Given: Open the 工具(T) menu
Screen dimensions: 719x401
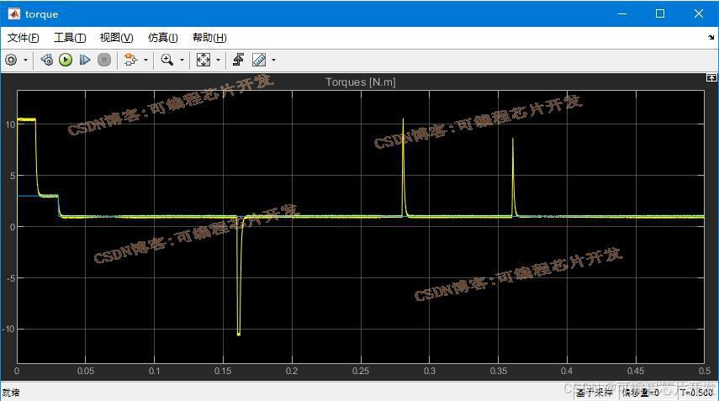Looking at the screenshot, I should (70, 38).
